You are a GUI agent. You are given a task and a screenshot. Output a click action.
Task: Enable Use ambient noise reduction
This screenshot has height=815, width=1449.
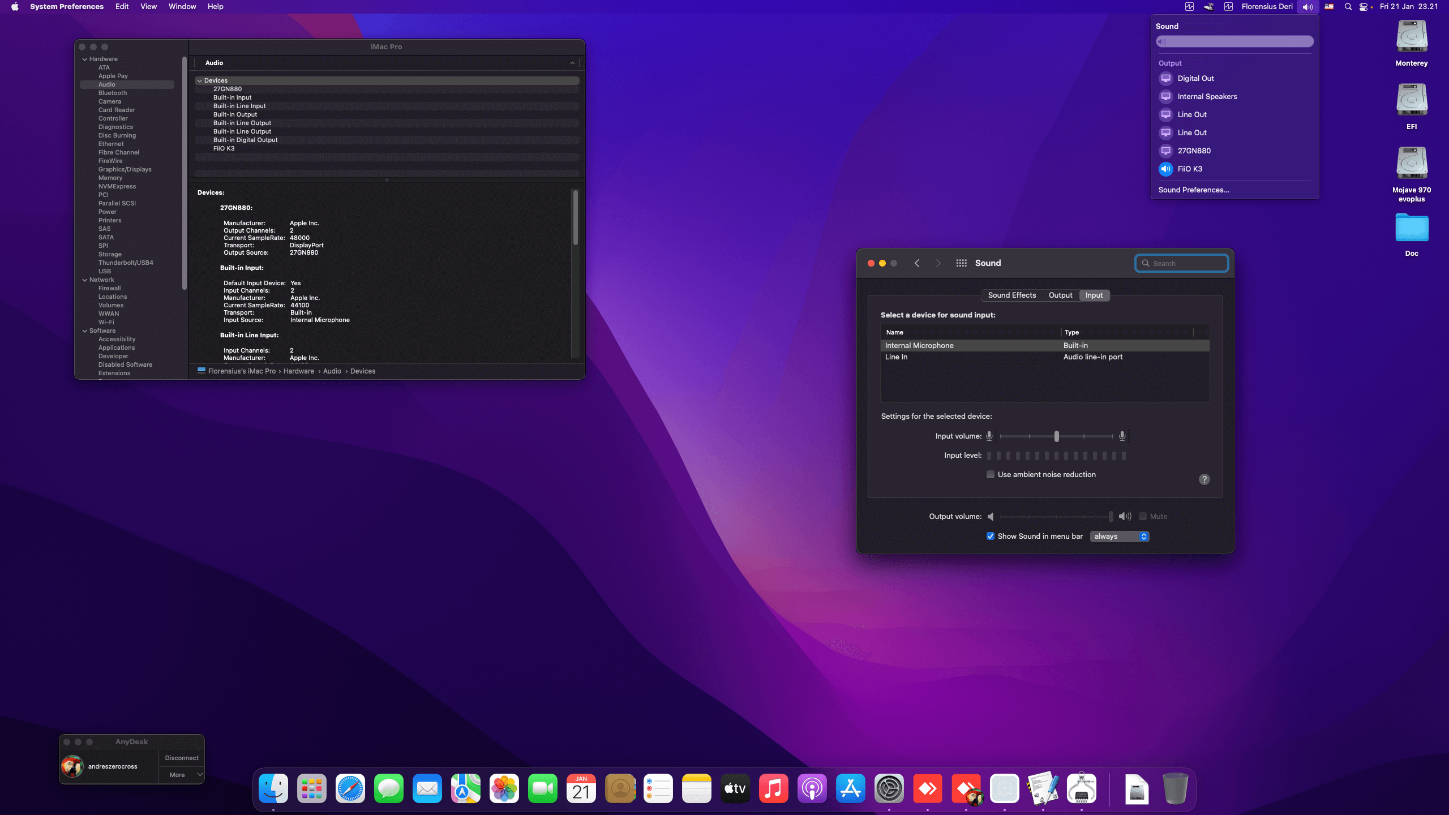pyautogui.click(x=991, y=474)
